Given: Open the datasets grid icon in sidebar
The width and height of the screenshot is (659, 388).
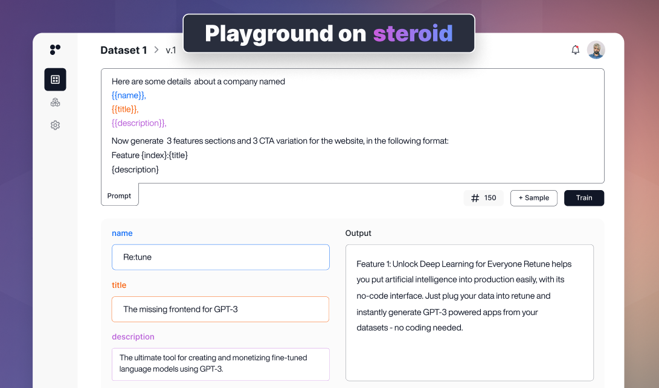Looking at the screenshot, I should coord(55,79).
